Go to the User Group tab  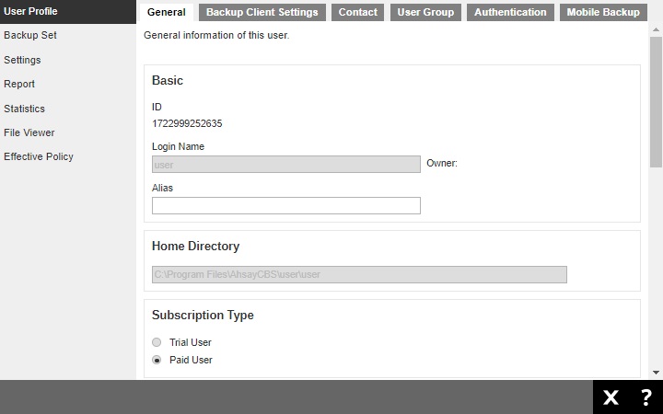coord(425,12)
